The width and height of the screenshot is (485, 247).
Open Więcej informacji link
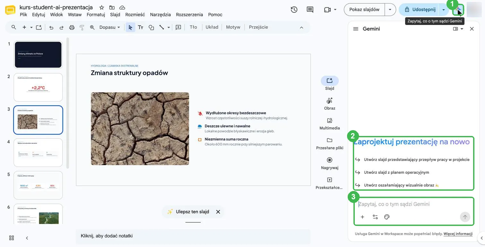pos(458,234)
